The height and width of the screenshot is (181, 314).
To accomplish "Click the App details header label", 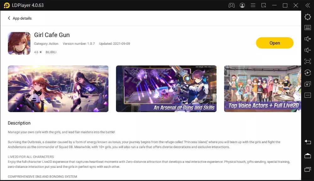I will (x=22, y=18).
